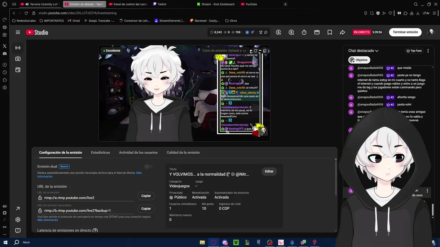Open the YouTube Studio hamburger menu

pyautogui.click(x=18, y=32)
